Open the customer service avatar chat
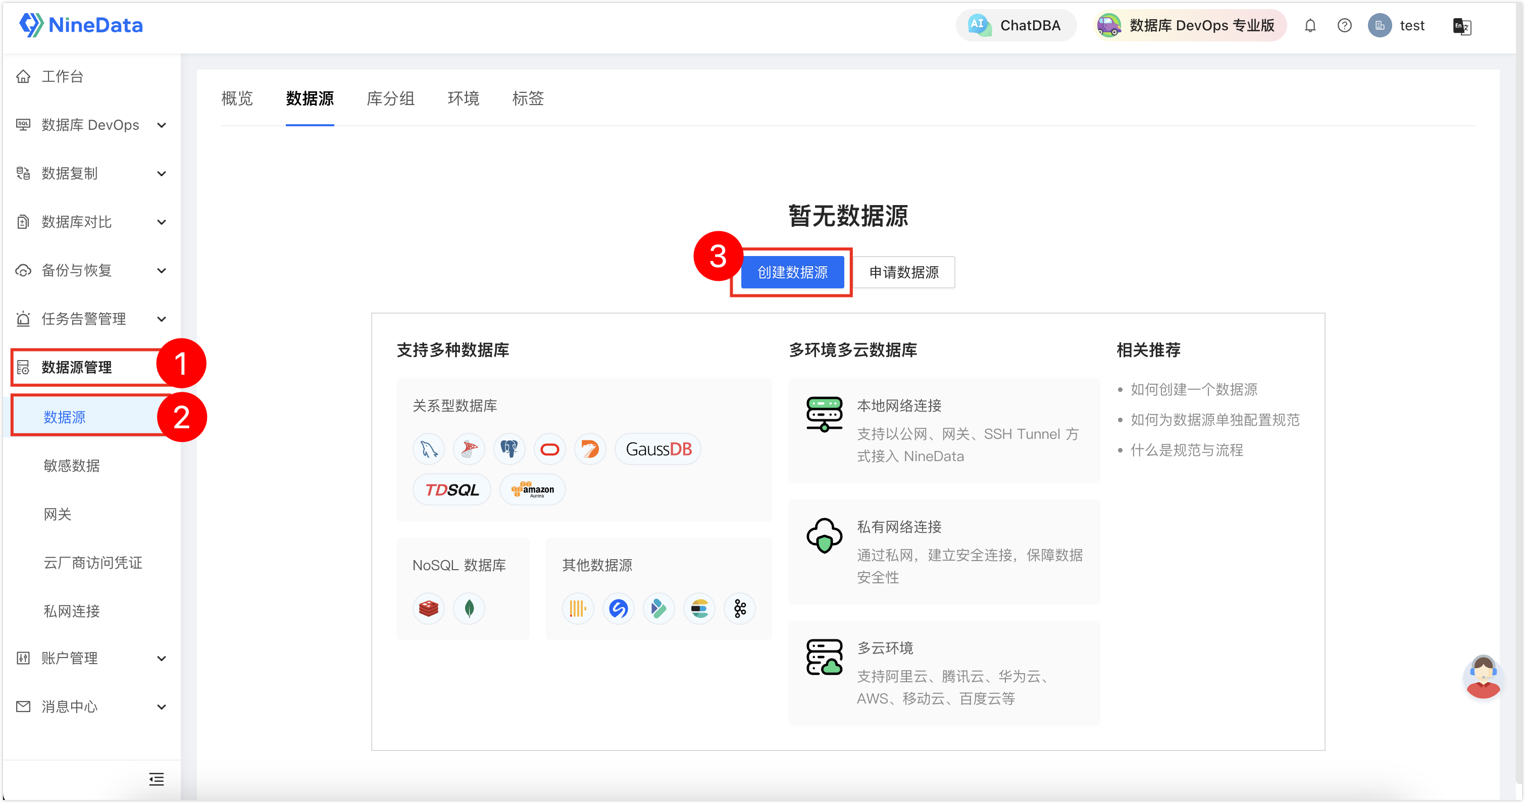The width and height of the screenshot is (1525, 803). point(1483,677)
